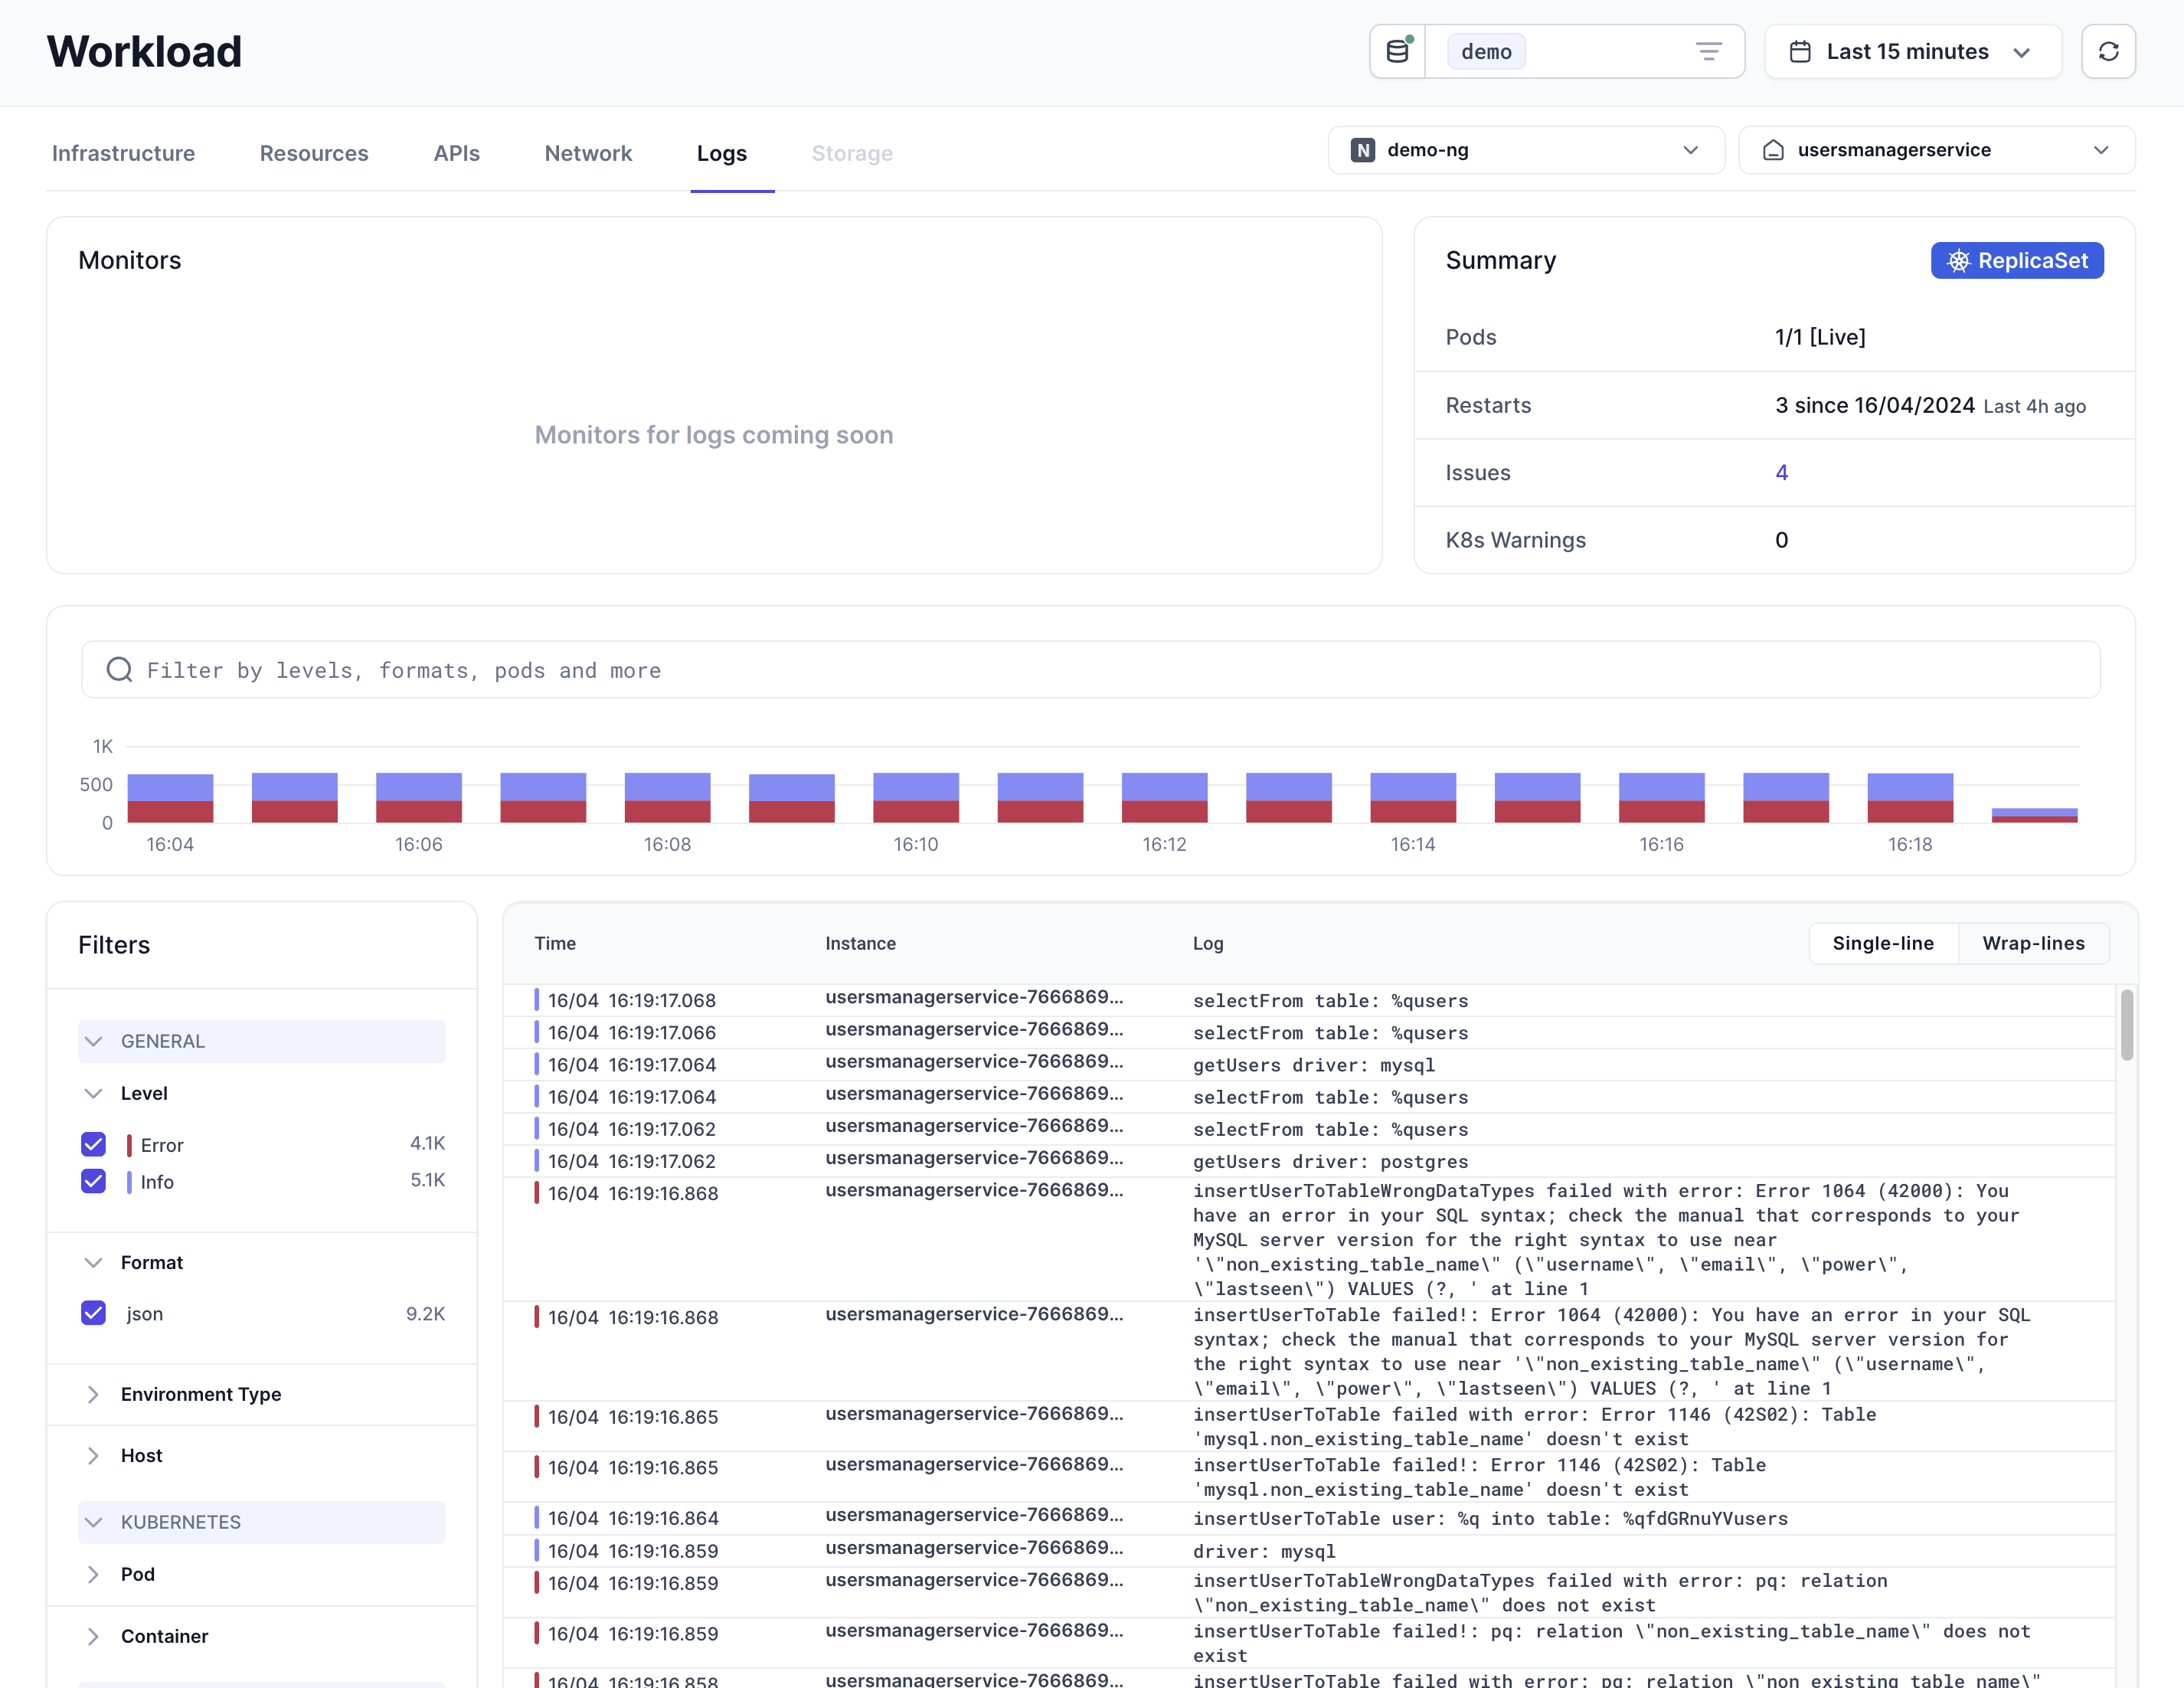Uncheck the Error level checkbox
The height and width of the screenshot is (1688, 2184).
tap(94, 1144)
